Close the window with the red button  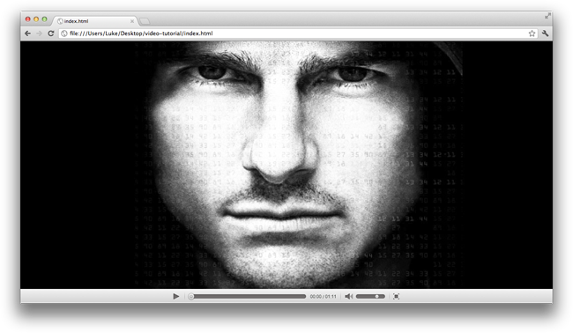pyautogui.click(x=28, y=19)
